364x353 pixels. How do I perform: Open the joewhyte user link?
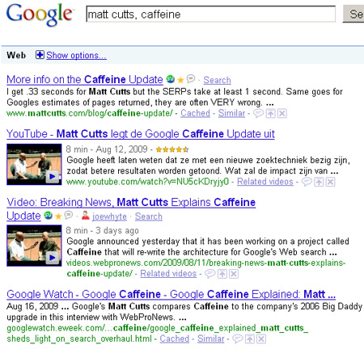click(109, 216)
